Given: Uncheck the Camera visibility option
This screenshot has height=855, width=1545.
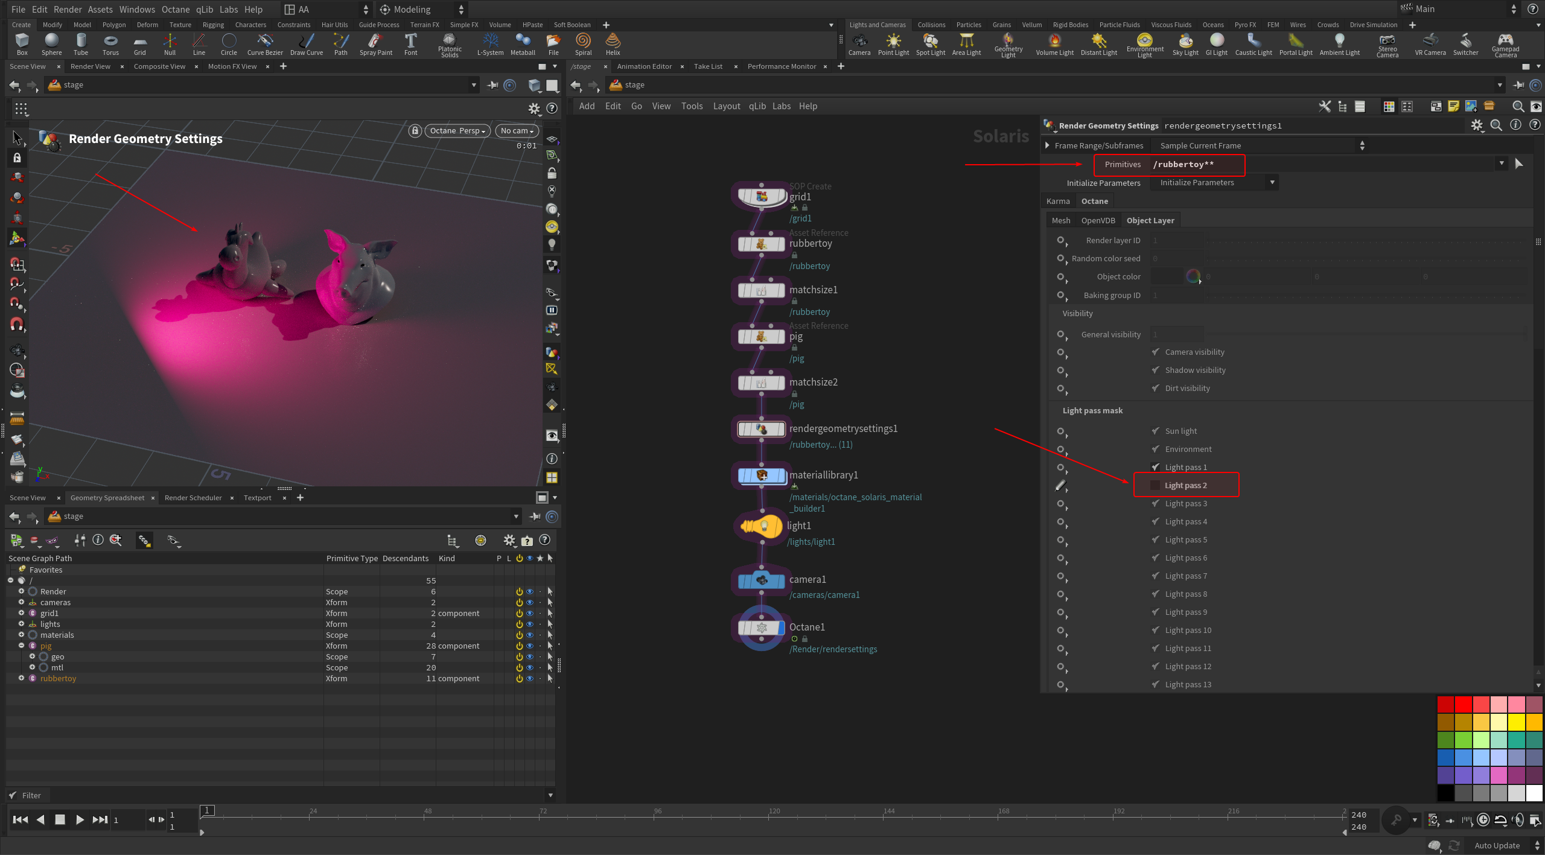Looking at the screenshot, I should pos(1155,352).
